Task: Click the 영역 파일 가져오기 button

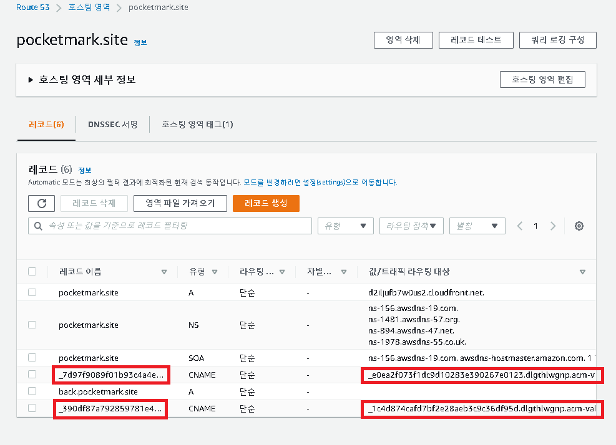Action: pyautogui.click(x=180, y=203)
